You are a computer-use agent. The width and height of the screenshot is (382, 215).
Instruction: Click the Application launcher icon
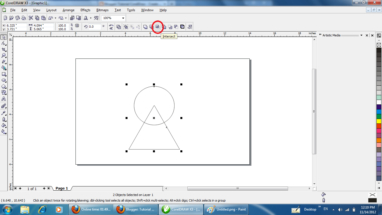[x=86, y=18]
